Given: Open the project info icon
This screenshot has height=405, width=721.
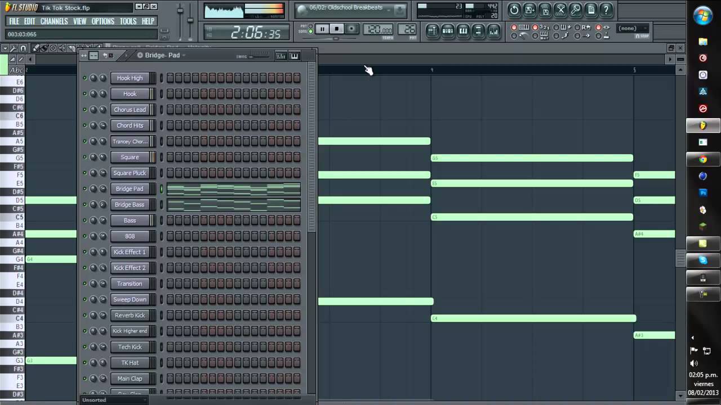Looking at the screenshot, I should [x=591, y=10].
